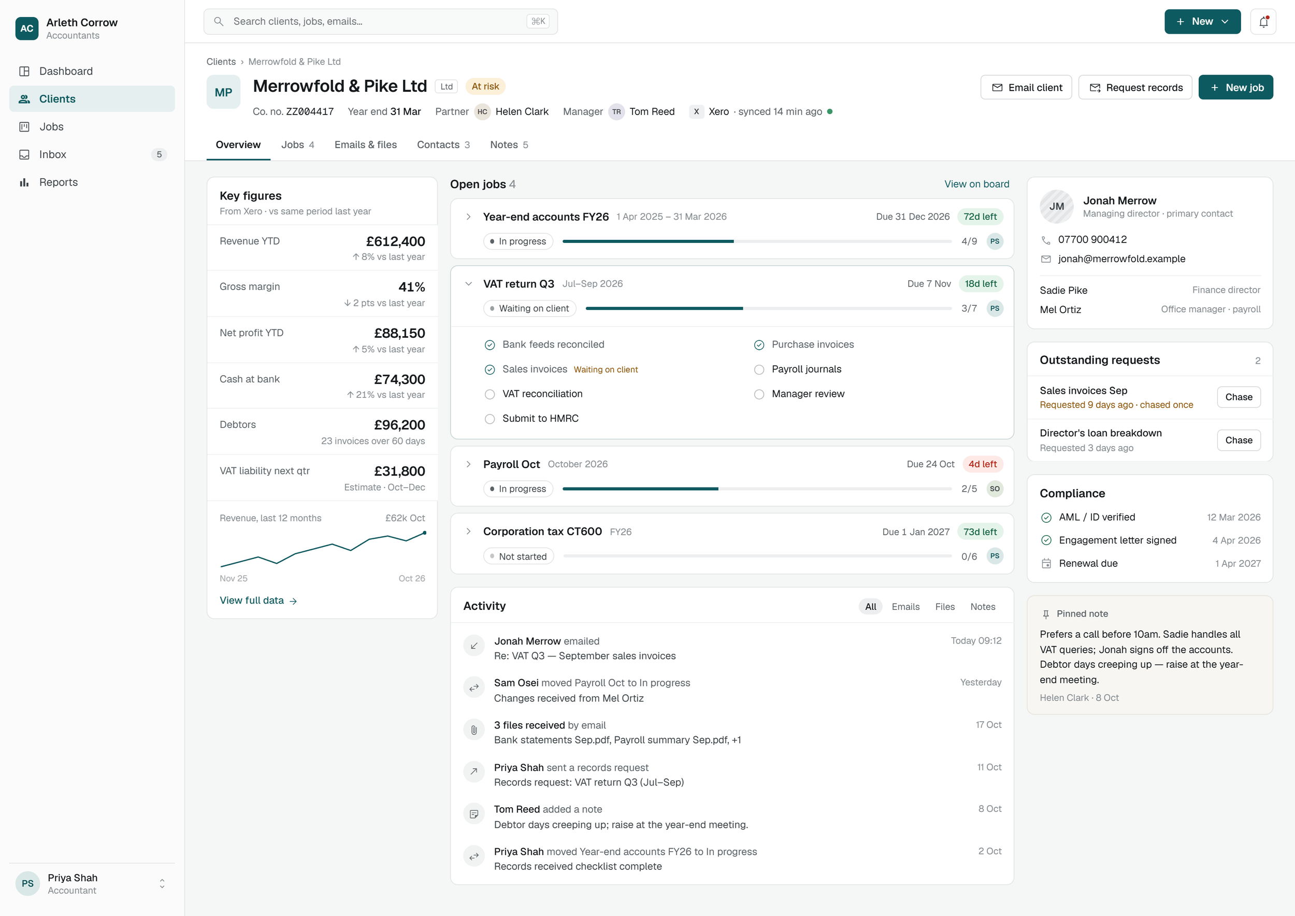The image size is (1295, 916).
Task: Click the Inbox tray icon in sidebar
Action: 24,154
